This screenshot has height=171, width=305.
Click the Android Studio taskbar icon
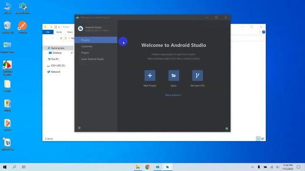167,167
